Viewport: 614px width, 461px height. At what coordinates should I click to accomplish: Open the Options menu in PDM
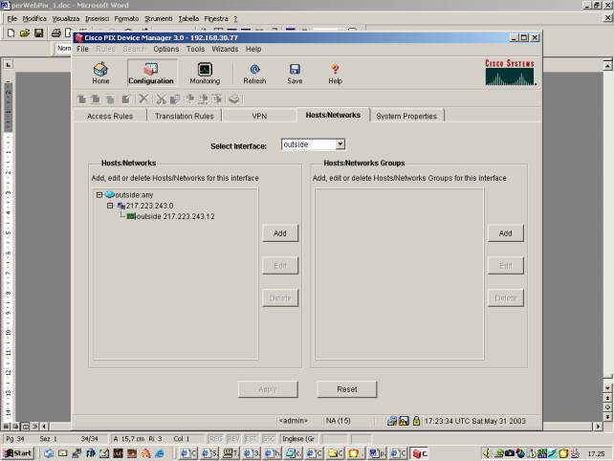tap(166, 49)
